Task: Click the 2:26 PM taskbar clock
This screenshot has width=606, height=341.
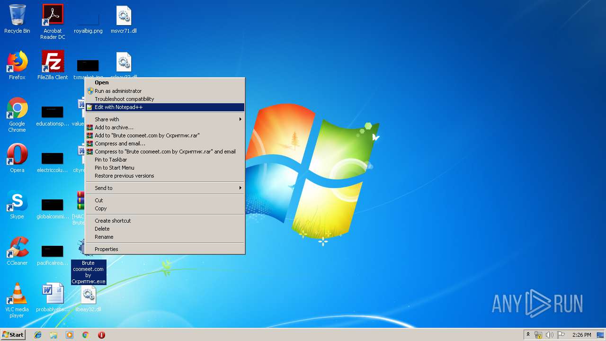Action: point(581,335)
